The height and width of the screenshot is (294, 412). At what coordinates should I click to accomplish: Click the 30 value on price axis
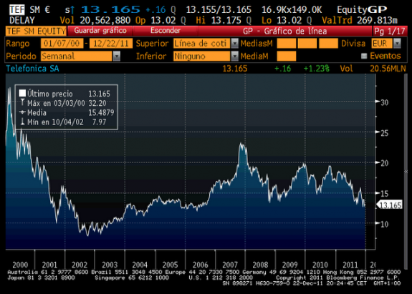tap(384, 102)
